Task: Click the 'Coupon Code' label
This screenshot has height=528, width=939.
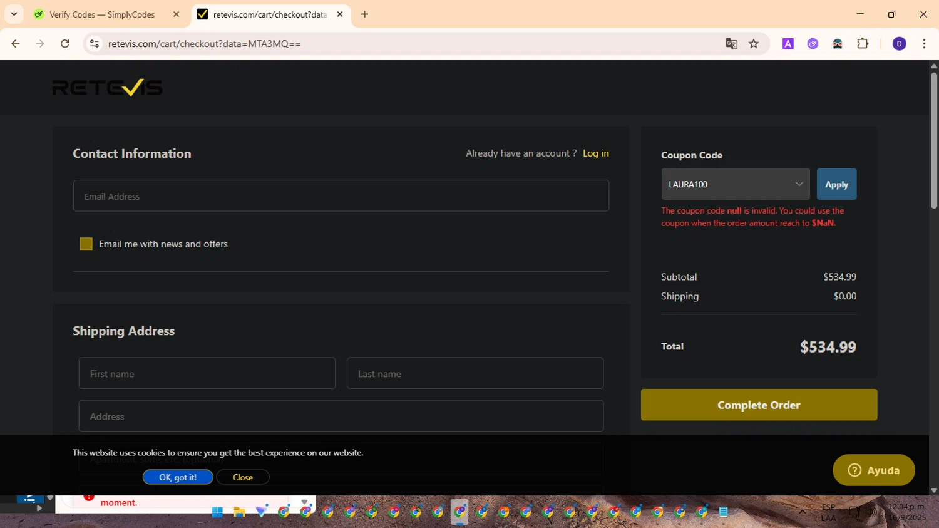Action: 692,155
